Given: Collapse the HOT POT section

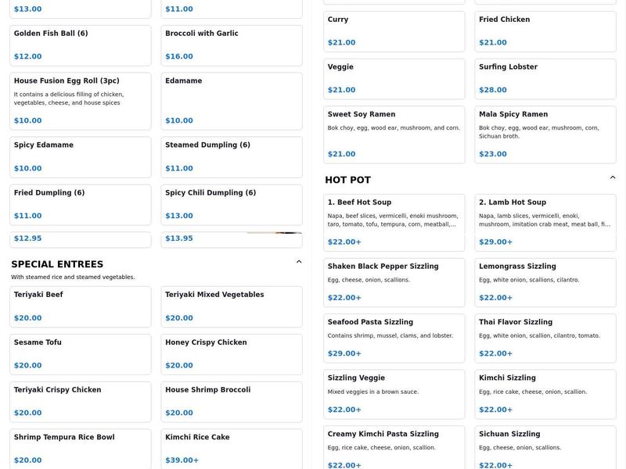Looking at the screenshot, I should (x=612, y=178).
